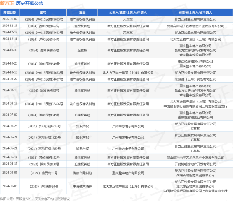Click case number (2023)豫02民初98号

(x=44, y=164)
